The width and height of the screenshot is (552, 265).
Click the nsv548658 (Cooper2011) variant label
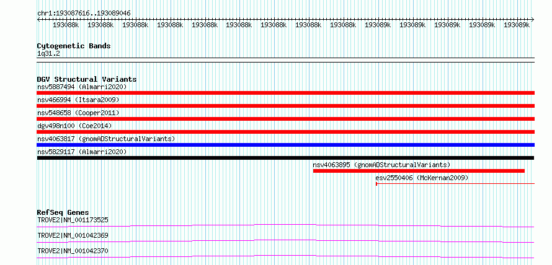point(78,113)
